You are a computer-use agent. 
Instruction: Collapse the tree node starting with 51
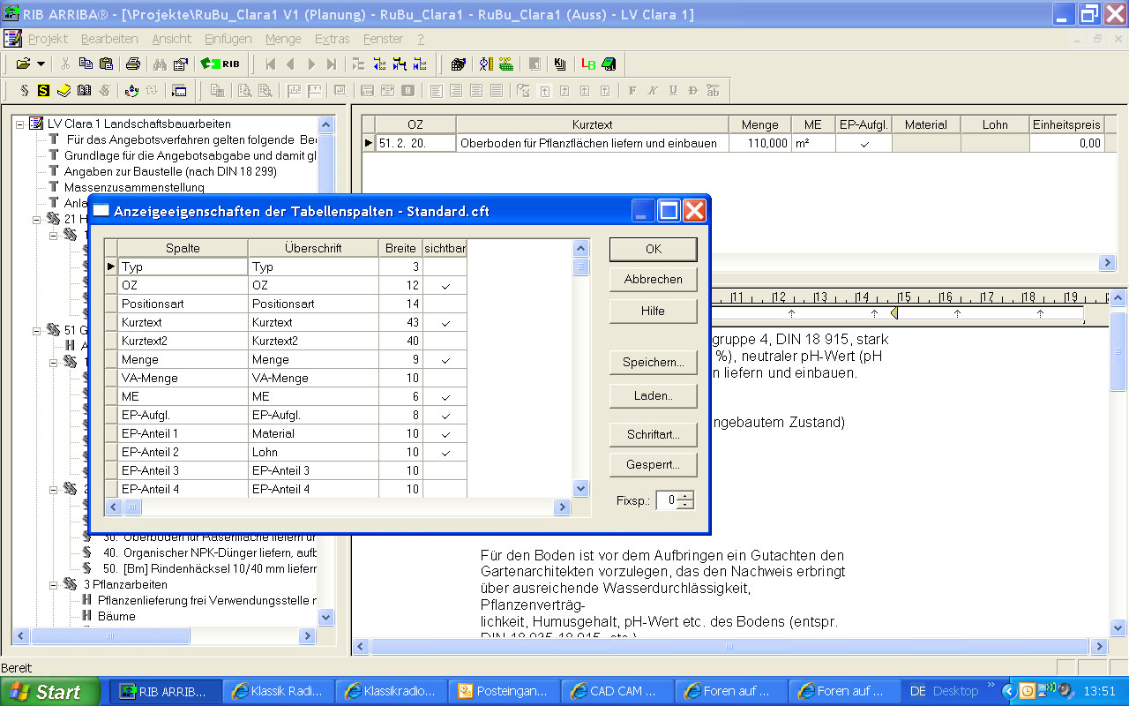(37, 330)
